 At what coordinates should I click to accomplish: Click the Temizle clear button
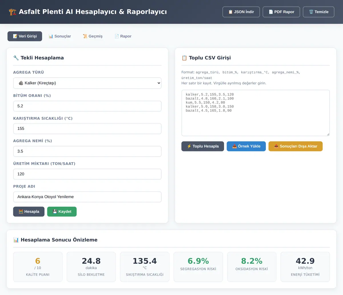318,12
